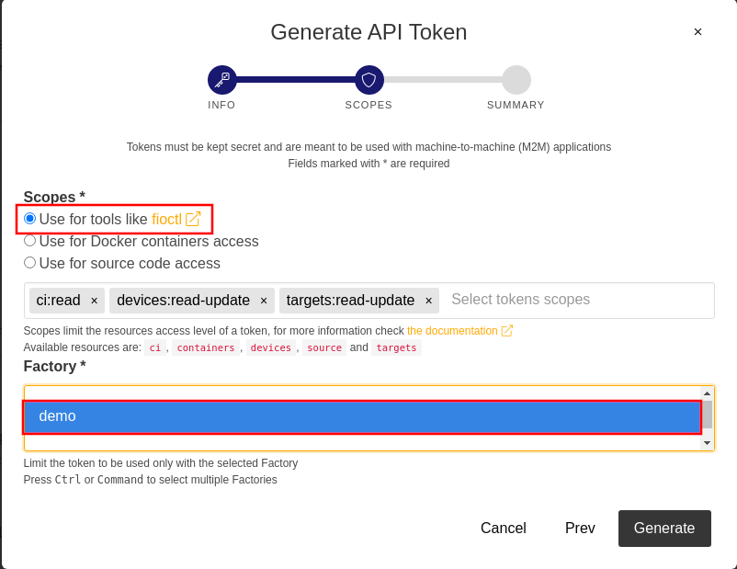Screen dimensions: 737x569
Task: Click the key icon for Info step
Action: [221, 80]
